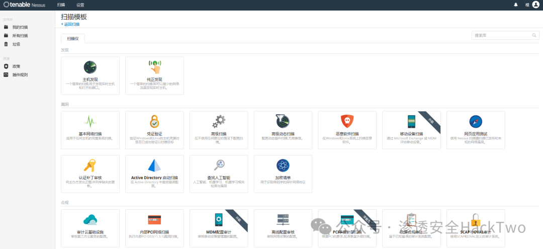
Task: Open the 网页应用测试 compass icon
Action: coord(476,122)
